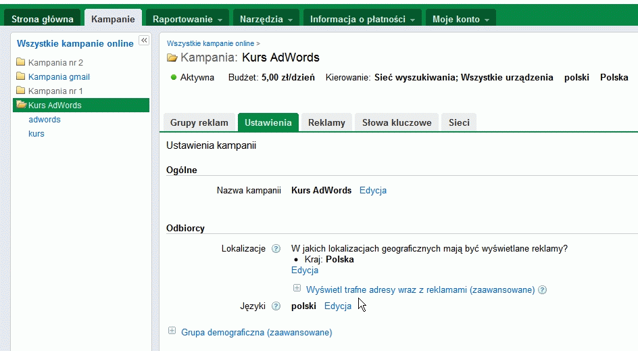
Task: Open the Narzędzia dropdown menu
Action: (x=266, y=19)
